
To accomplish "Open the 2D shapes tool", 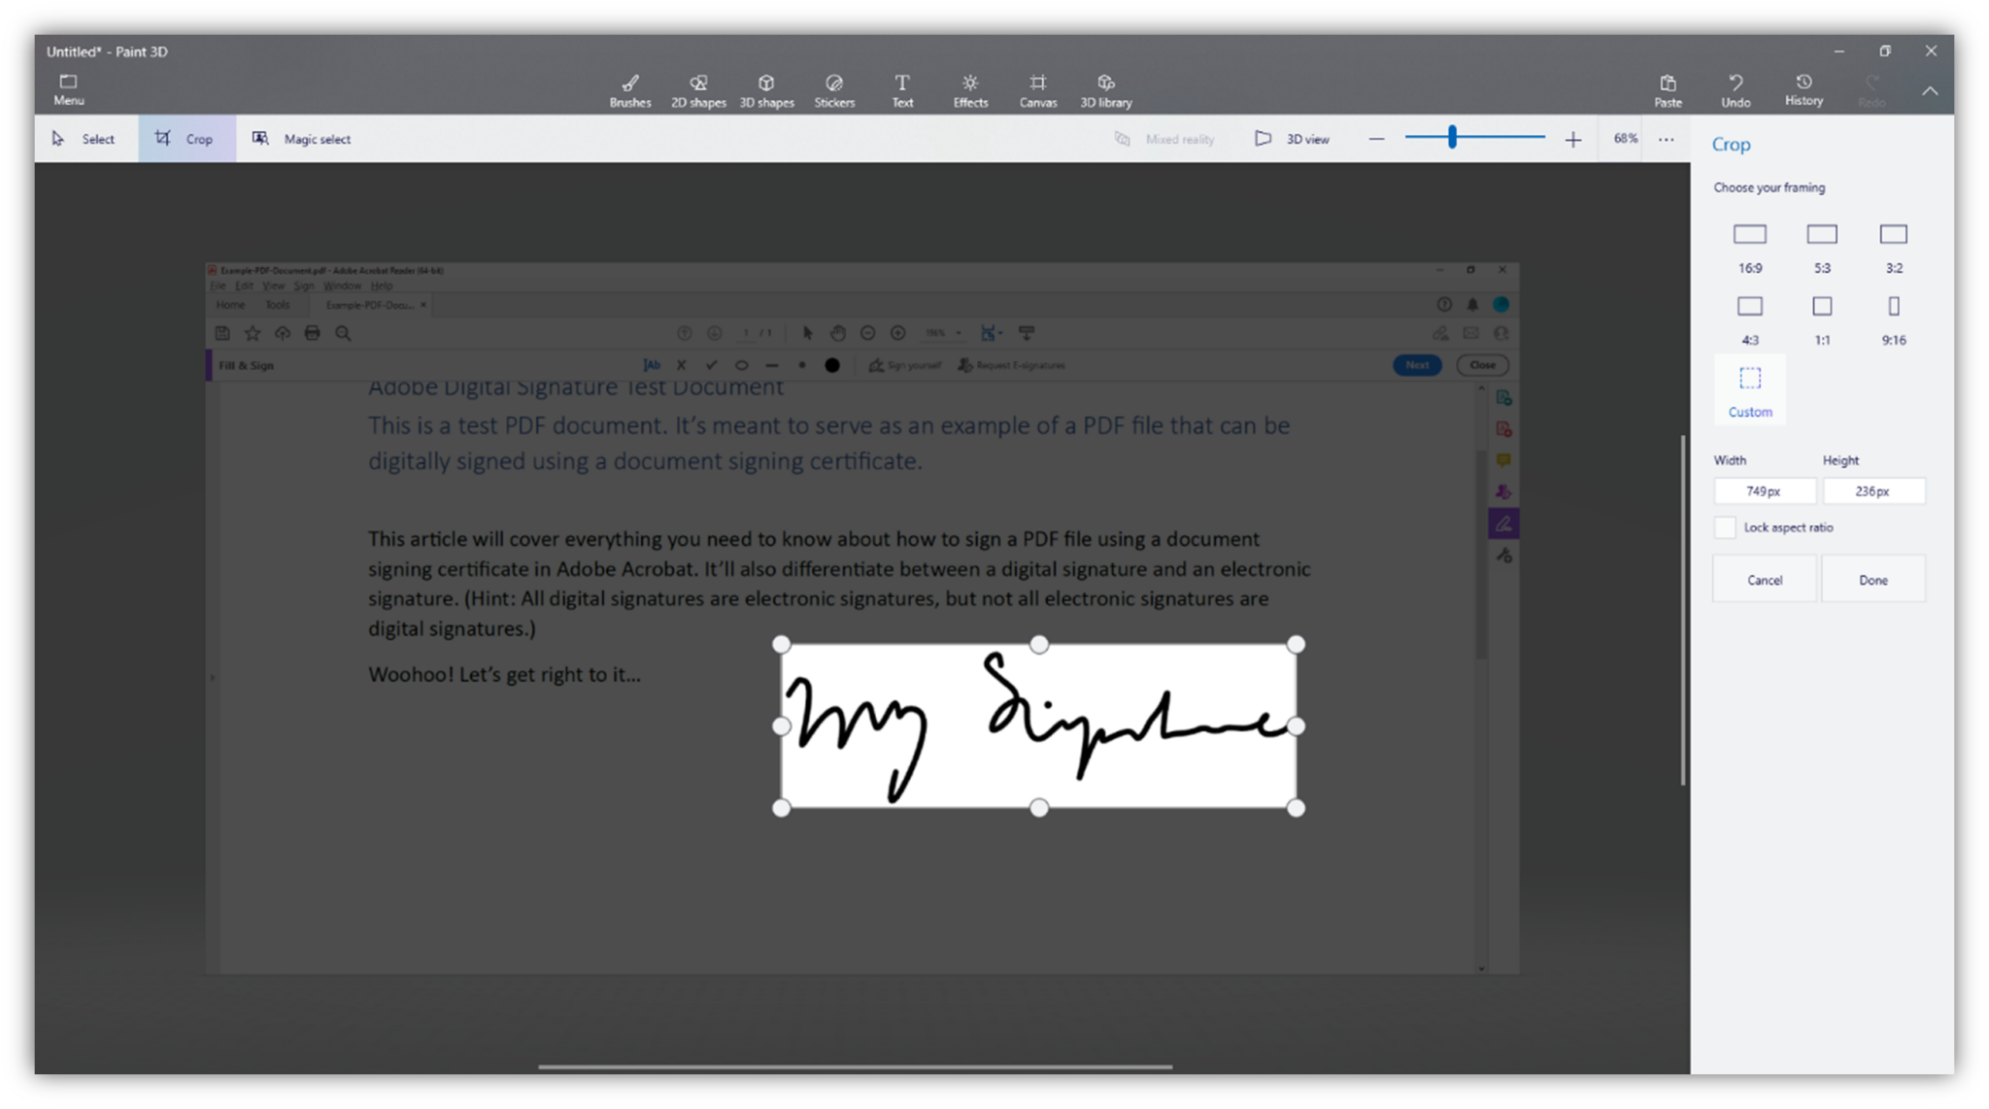I will 697,89.
